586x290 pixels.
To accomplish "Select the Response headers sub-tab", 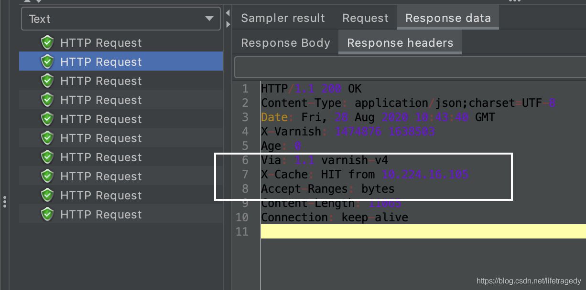I will (x=400, y=43).
